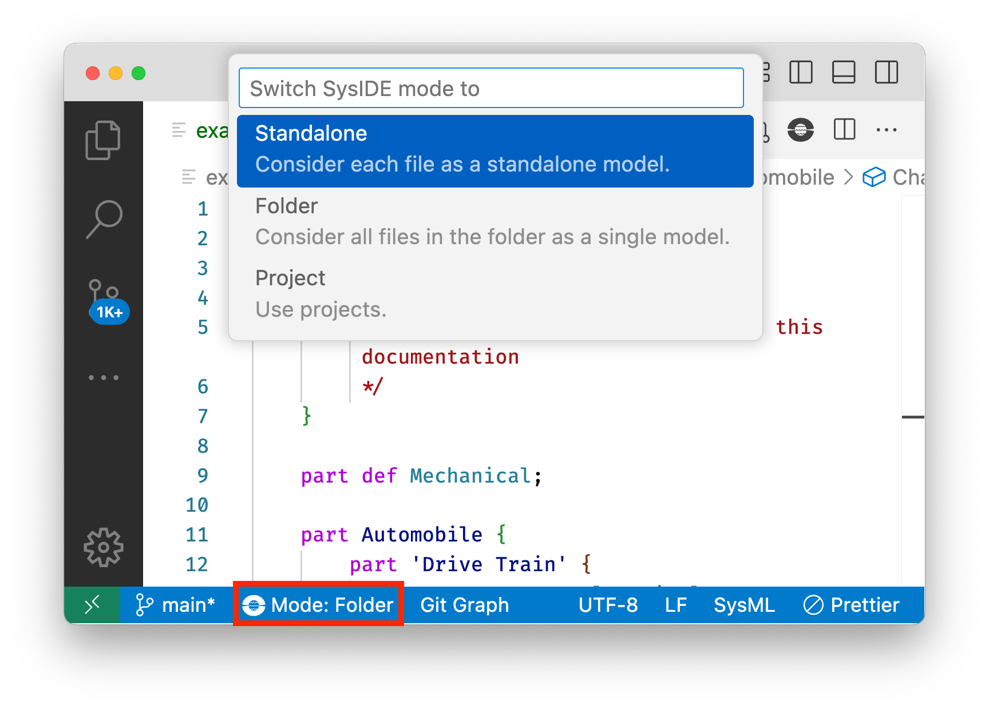The height and width of the screenshot is (709, 989).
Task: Open Git Graph from status bar
Action: pos(464,605)
